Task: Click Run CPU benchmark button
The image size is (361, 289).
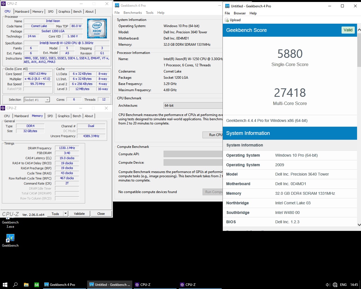Action: coord(213,135)
